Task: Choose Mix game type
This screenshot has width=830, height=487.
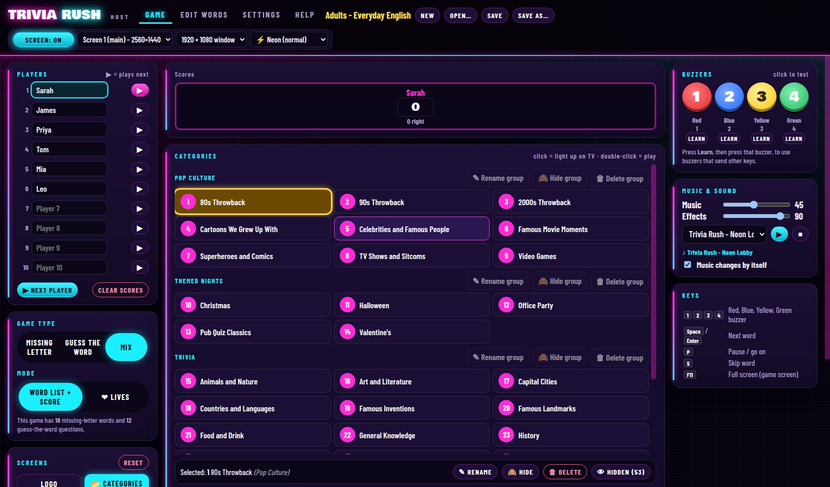Action: point(126,347)
